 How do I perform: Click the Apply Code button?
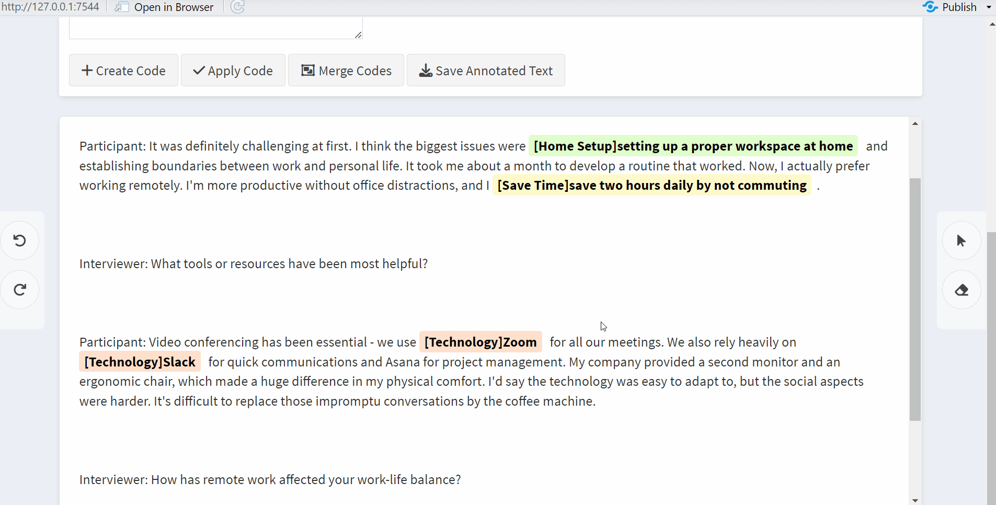[233, 70]
